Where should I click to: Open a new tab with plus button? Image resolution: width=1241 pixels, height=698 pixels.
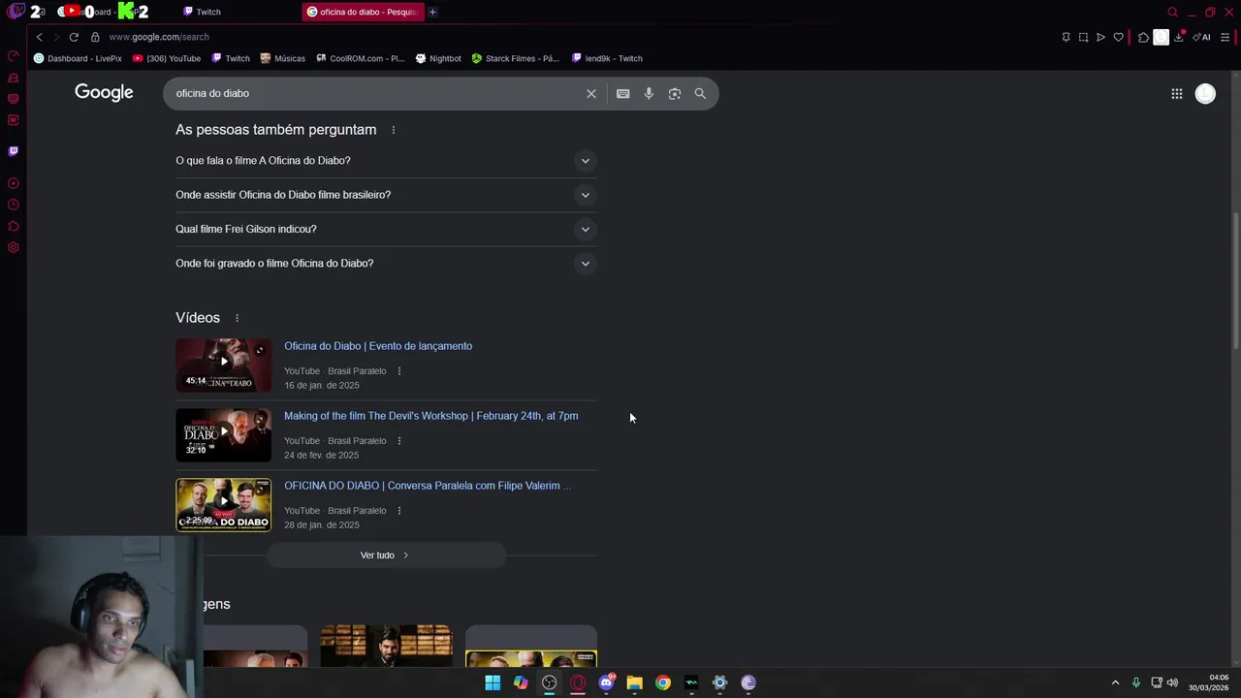point(432,12)
